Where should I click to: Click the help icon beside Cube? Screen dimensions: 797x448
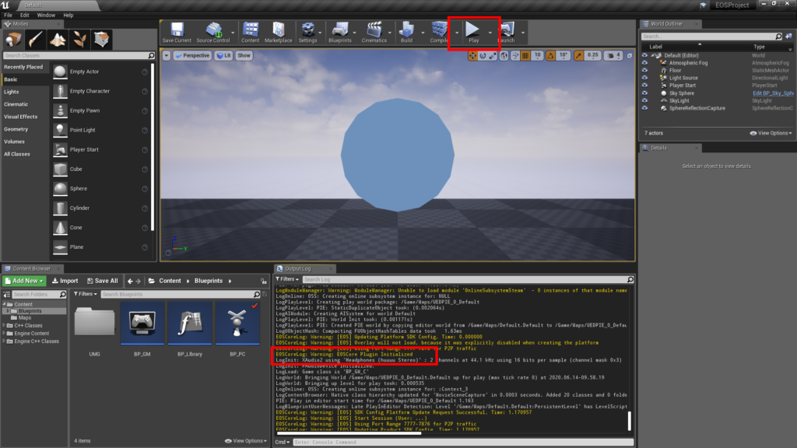click(145, 170)
